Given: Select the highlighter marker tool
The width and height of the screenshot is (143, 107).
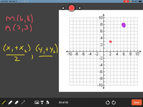Looking at the screenshot, I should [x=10, y=103].
